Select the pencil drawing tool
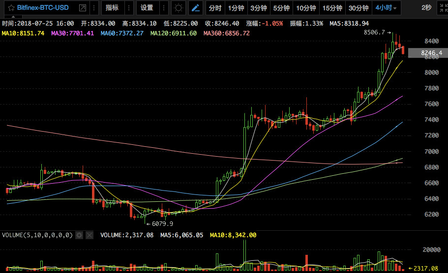Viewport: 448px width, 273px height. tap(196, 8)
